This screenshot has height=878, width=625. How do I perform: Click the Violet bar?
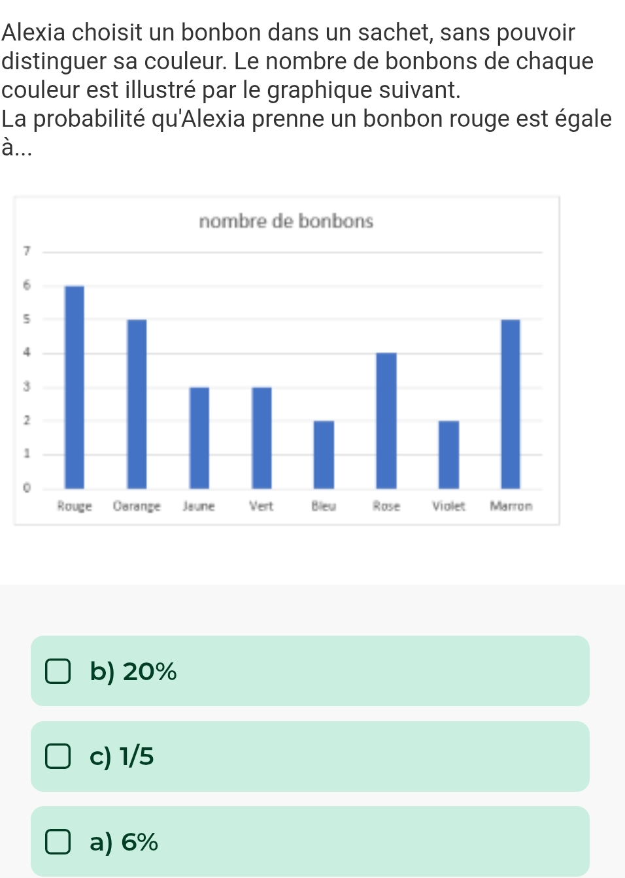[448, 455]
